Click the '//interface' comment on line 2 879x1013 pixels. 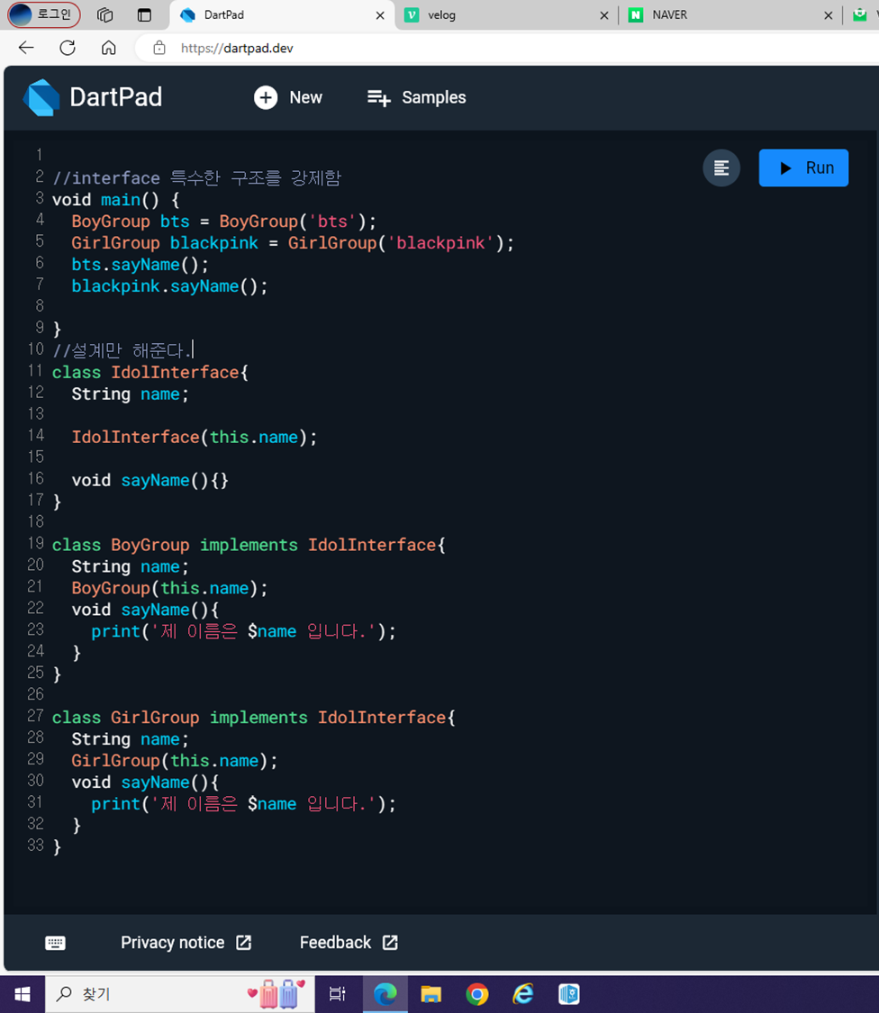coord(196,177)
